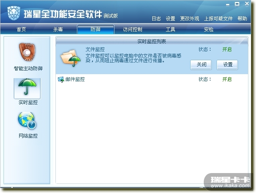Close the Rising security window
Viewport: 256px width, 193px height.
tap(247, 4)
